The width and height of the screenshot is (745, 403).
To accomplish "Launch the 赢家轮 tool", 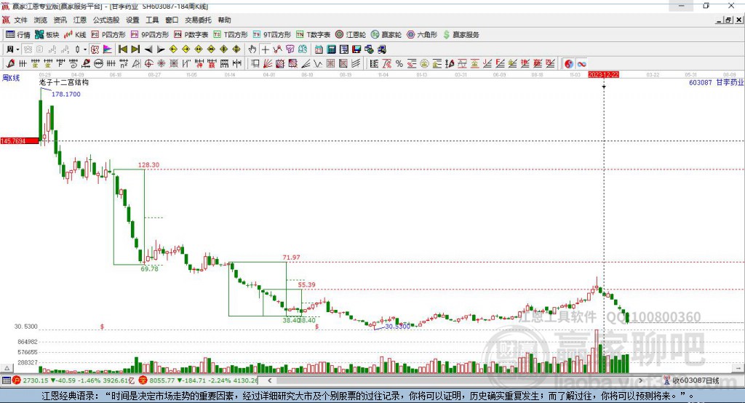I will click(386, 35).
